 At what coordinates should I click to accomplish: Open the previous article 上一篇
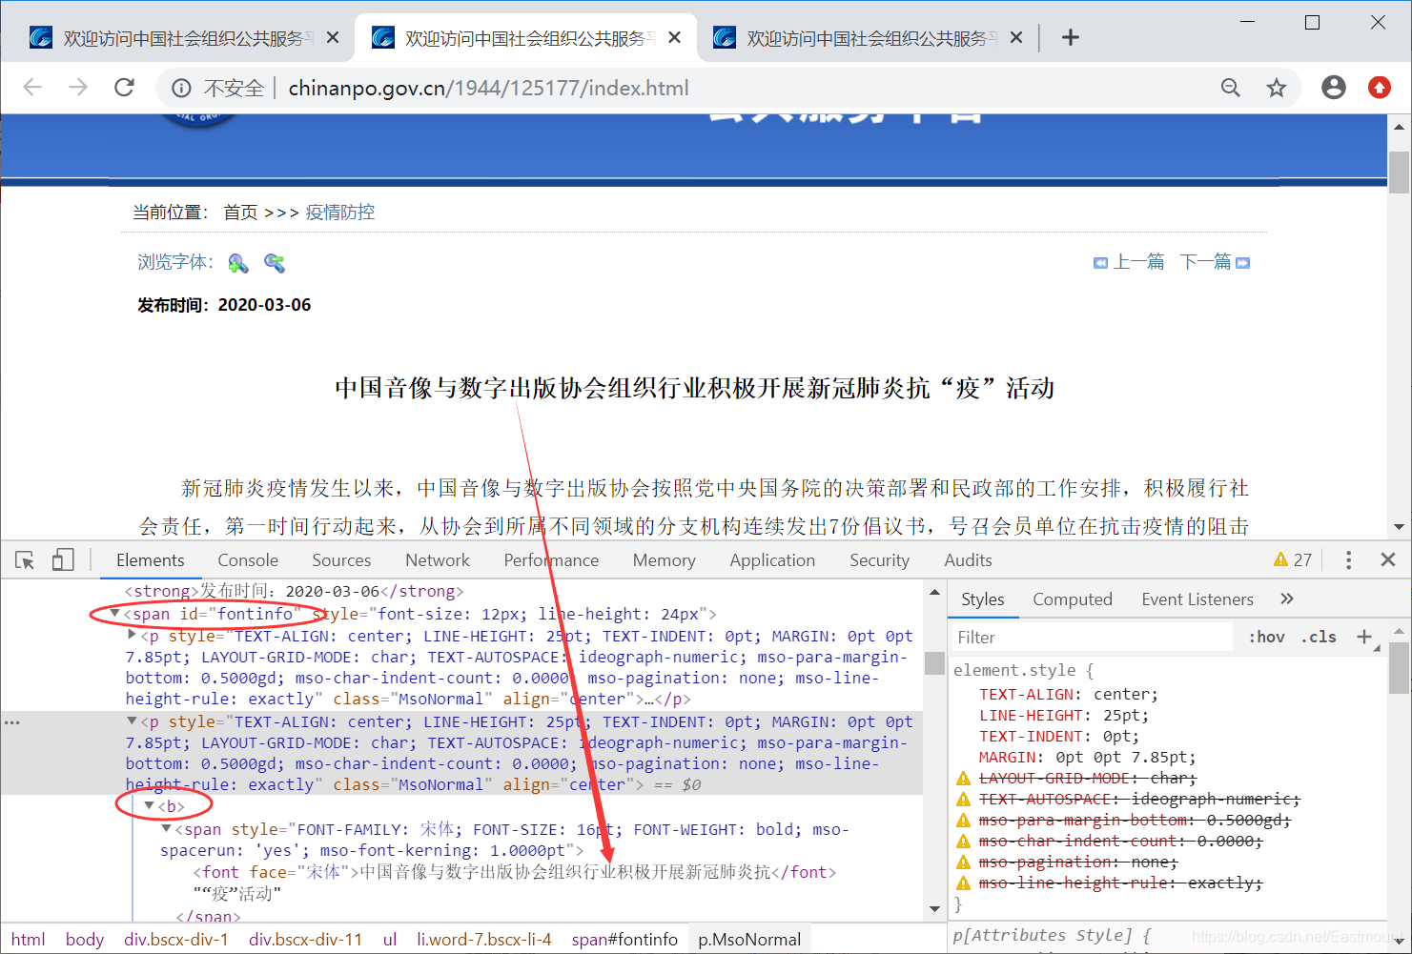click(1129, 262)
